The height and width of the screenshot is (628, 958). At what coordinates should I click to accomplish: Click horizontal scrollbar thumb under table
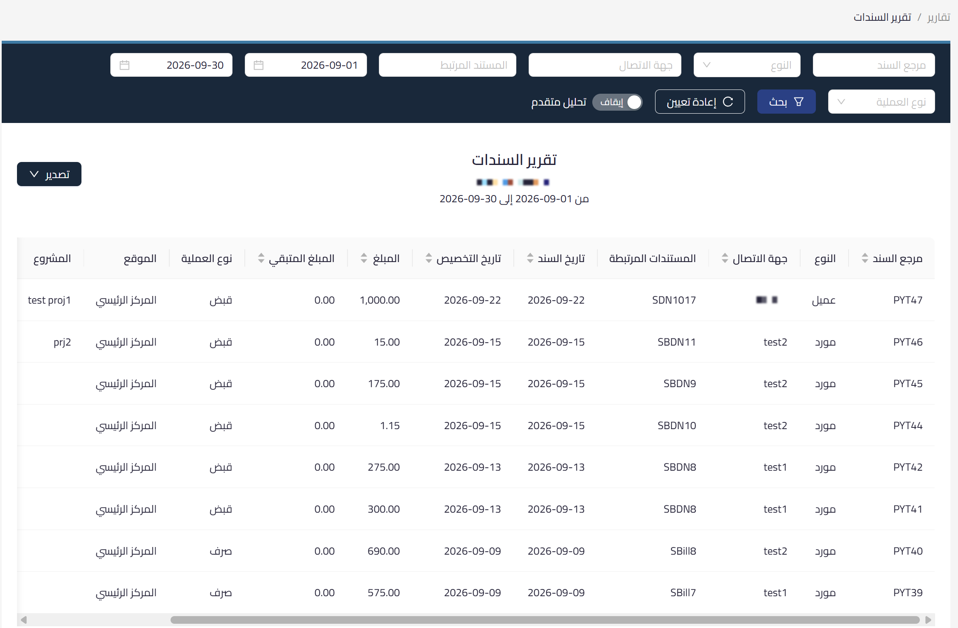click(x=545, y=620)
